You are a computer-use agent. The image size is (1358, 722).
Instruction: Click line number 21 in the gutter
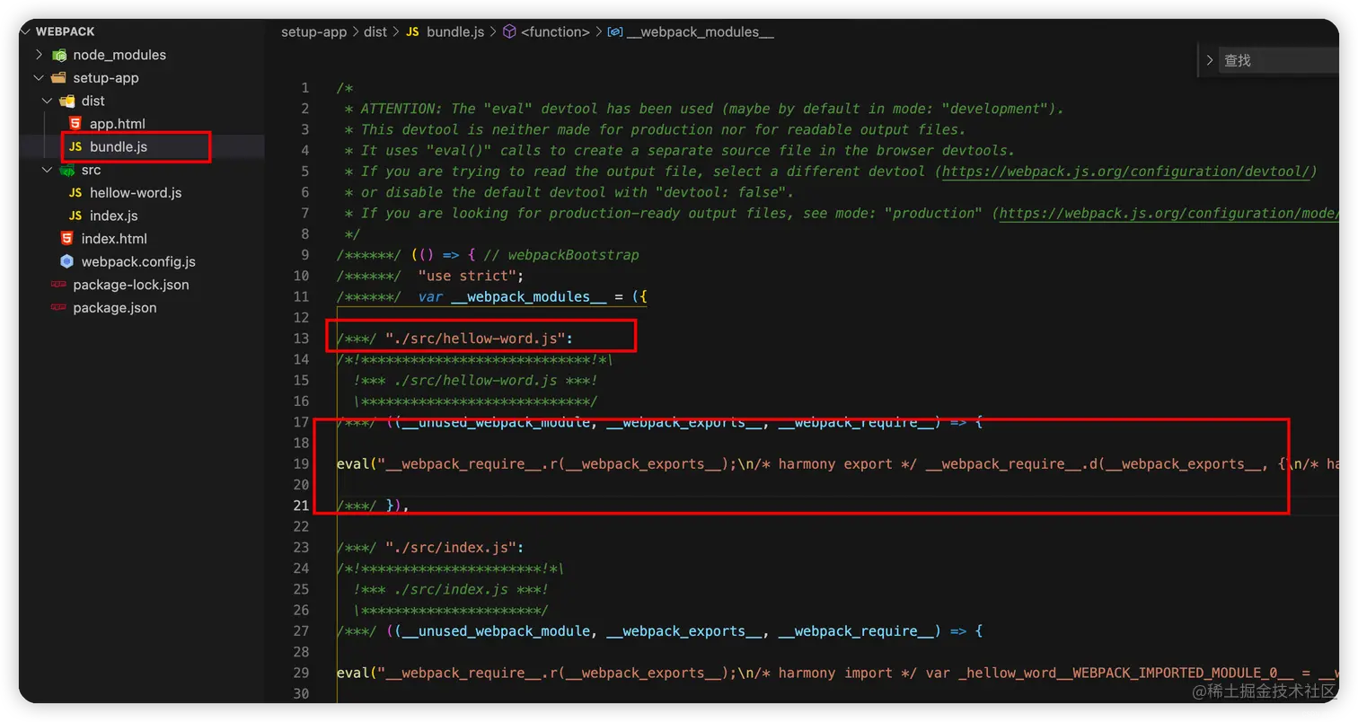[x=301, y=506]
